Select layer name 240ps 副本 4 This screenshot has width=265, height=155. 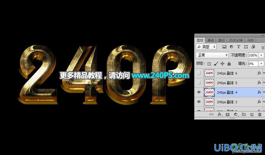[x=227, y=92]
